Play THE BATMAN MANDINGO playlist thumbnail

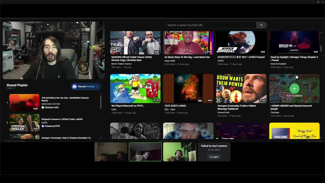tap(24, 103)
